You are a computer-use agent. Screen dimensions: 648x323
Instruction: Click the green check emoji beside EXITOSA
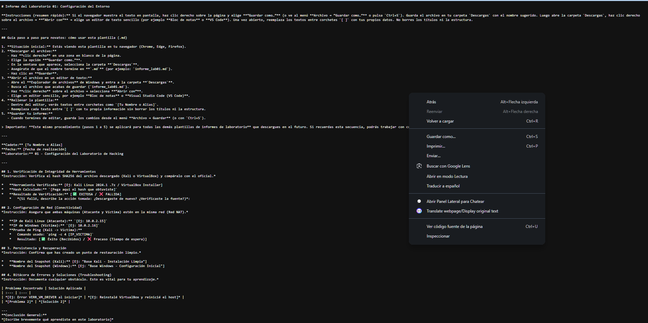click(75, 194)
